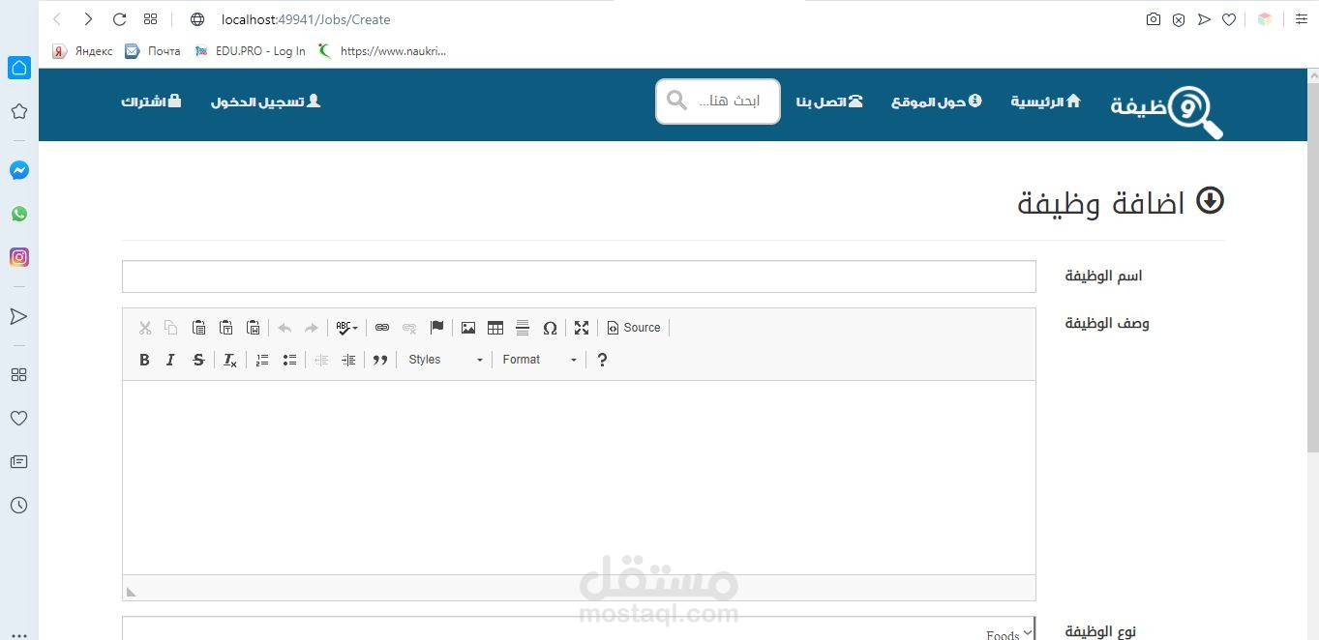Image resolution: width=1319 pixels, height=640 pixels.
Task: Open the Яндекс bookmark
Action: pyautogui.click(x=82, y=51)
